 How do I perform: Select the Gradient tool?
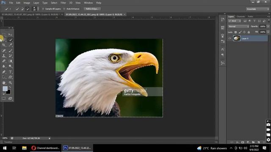(10, 61)
